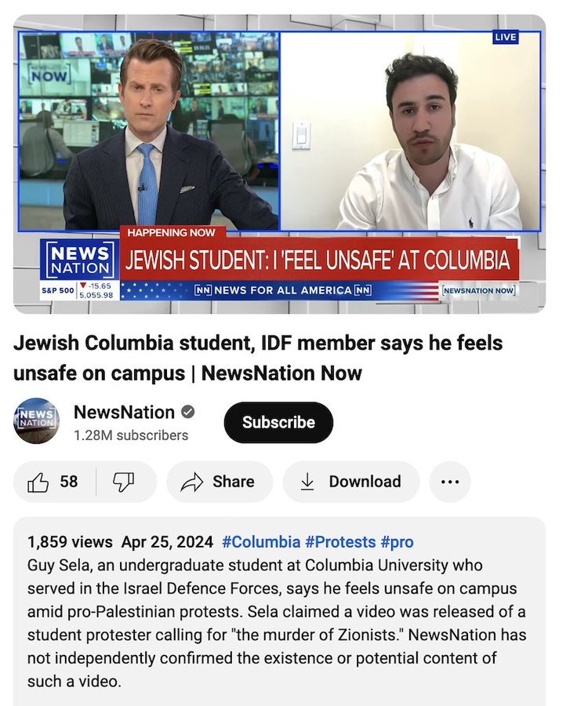The width and height of the screenshot is (570, 706).
Task: Click the video thumbnail to play
Action: point(279,164)
